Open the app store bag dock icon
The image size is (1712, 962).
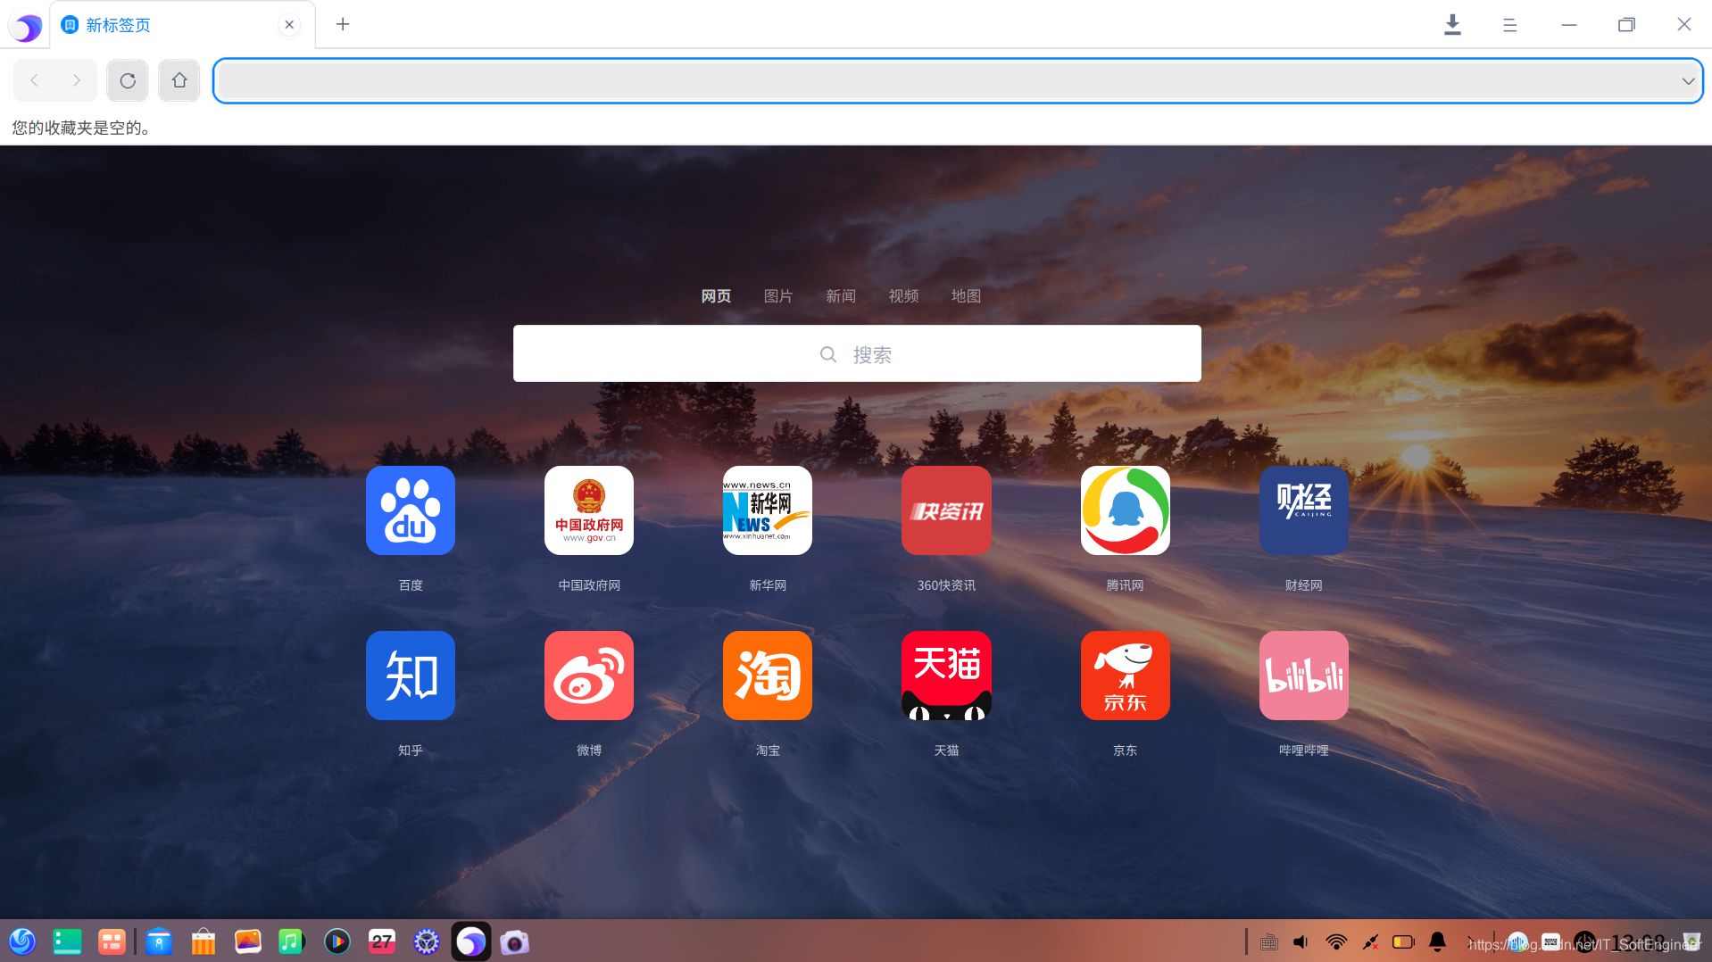coord(204,941)
